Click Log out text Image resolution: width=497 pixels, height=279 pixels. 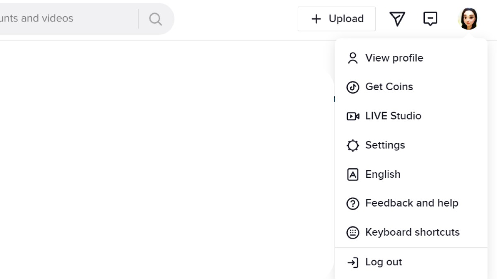(384, 262)
